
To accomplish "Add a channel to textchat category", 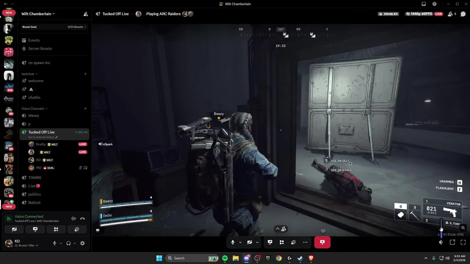I will coord(86,74).
